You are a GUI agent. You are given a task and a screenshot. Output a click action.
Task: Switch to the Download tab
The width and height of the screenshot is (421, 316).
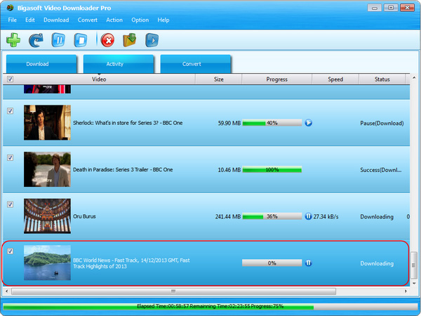[x=41, y=64]
